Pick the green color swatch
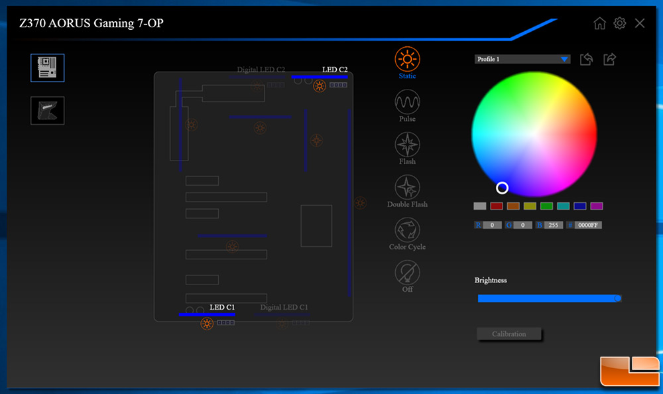This screenshot has width=663, height=394. (x=546, y=206)
